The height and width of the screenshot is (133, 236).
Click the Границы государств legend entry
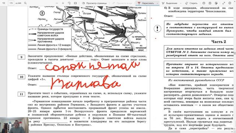[46, 29]
